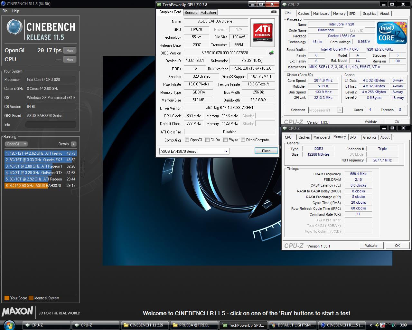Open the OpenGL ranking dropdown in Cinebench
Viewport: 412px width, 330px height.
click(16, 144)
